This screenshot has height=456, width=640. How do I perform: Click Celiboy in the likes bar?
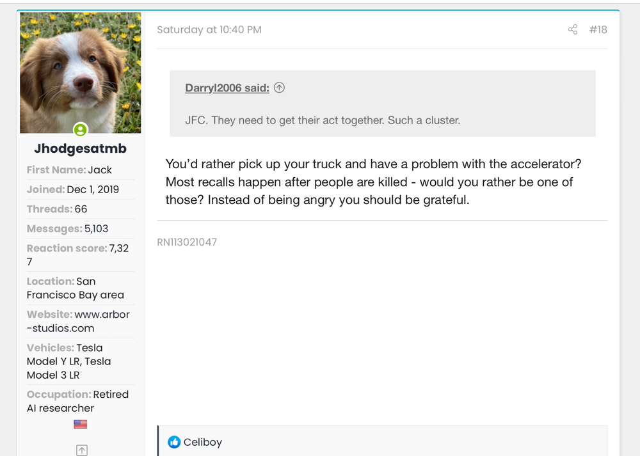point(202,442)
